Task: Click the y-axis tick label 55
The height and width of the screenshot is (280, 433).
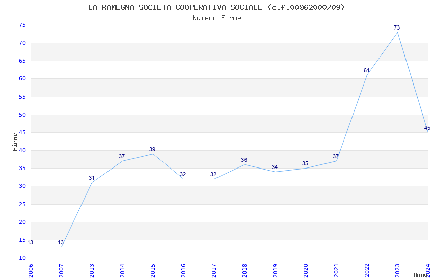Action: [22, 97]
